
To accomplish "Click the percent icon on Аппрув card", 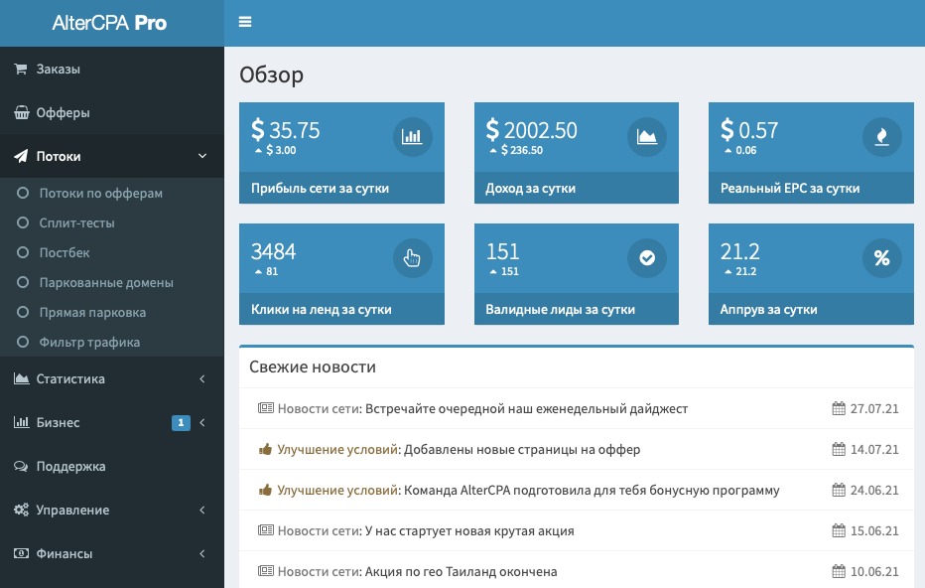I will (x=881, y=258).
